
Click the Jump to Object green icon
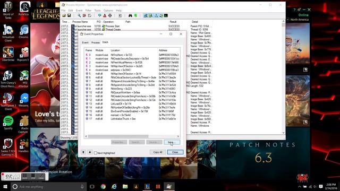coord(135,15)
